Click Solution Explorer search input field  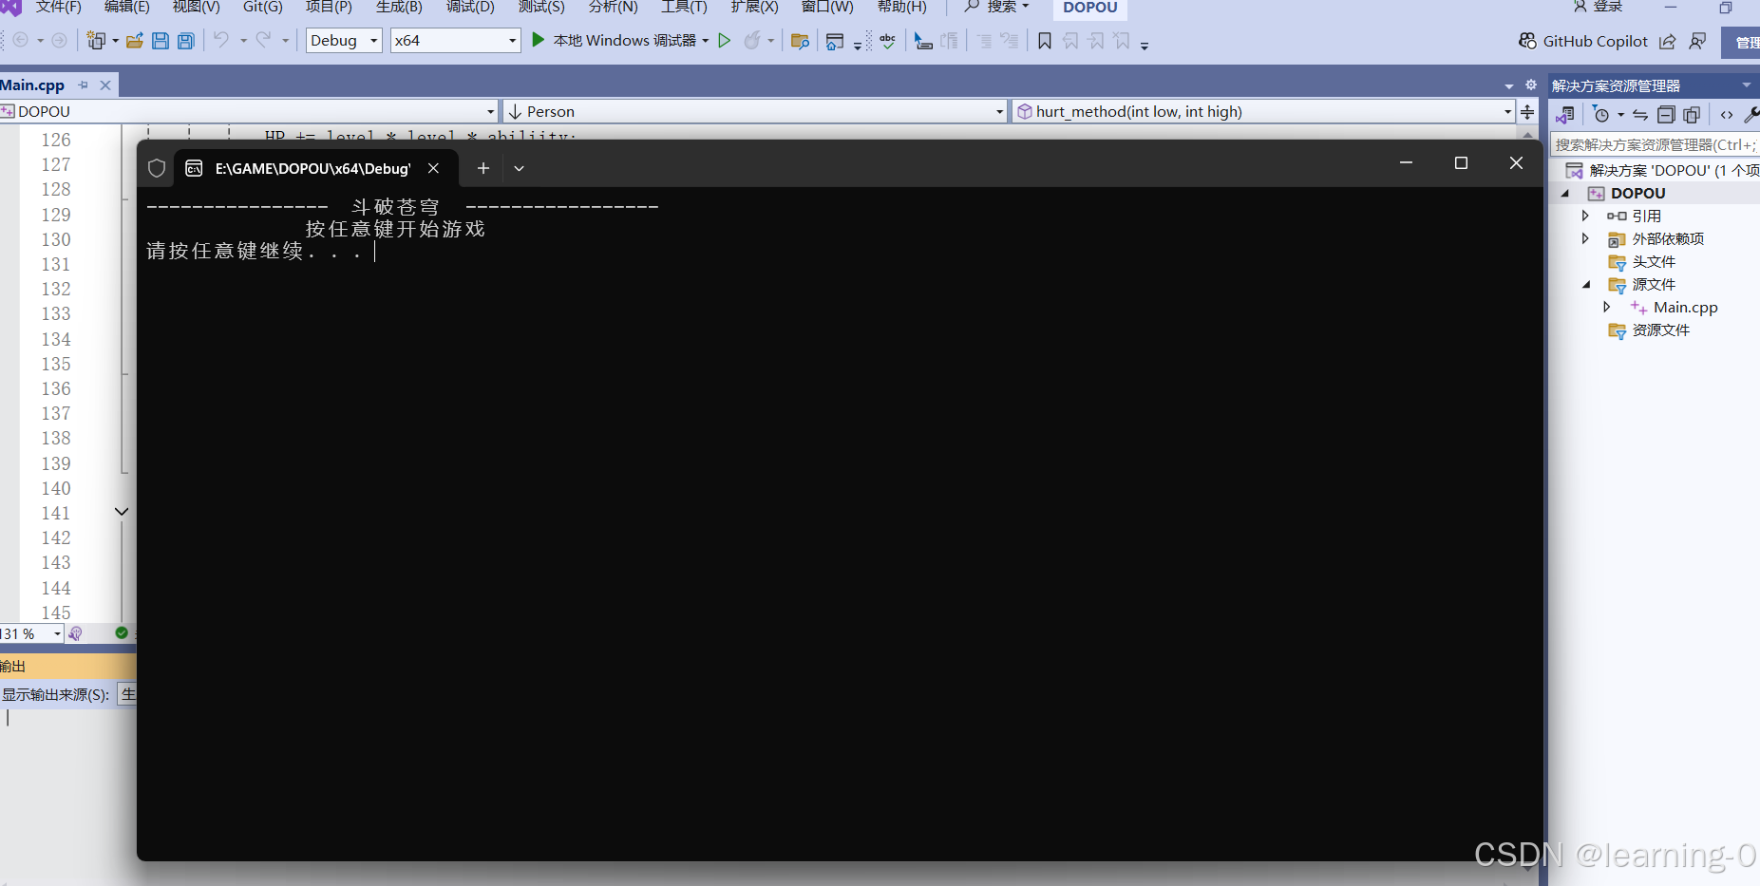(1655, 144)
